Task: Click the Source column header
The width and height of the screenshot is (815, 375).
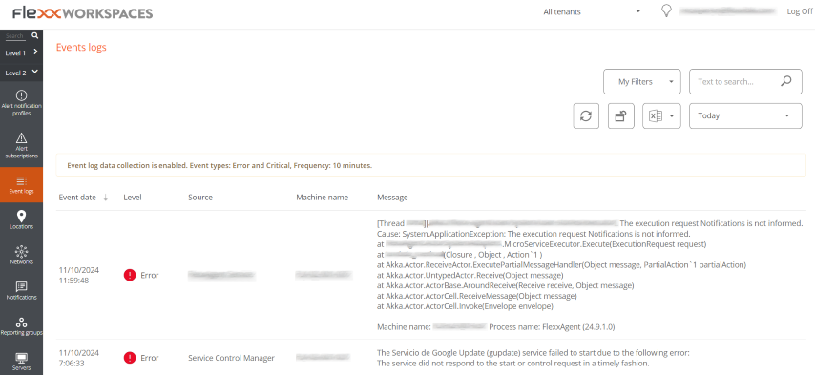Action: (200, 198)
